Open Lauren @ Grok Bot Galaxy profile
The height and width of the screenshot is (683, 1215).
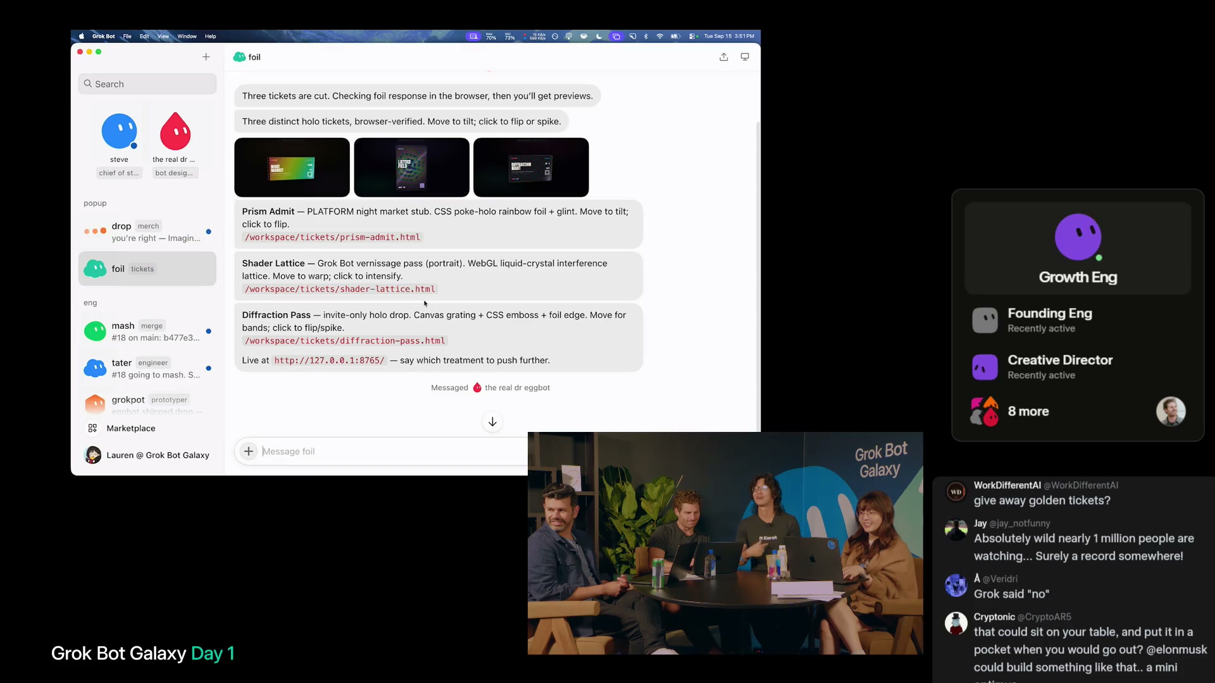[147, 455]
